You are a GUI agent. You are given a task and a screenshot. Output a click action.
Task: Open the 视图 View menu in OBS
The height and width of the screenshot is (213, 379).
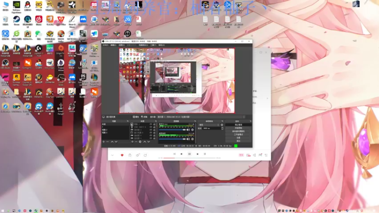122,45
